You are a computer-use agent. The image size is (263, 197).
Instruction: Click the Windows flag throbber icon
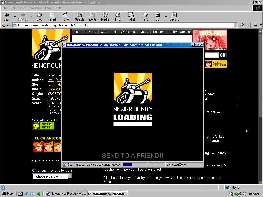click(x=257, y=8)
